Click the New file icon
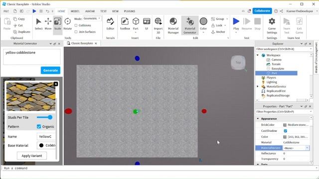 tap(15, 11)
